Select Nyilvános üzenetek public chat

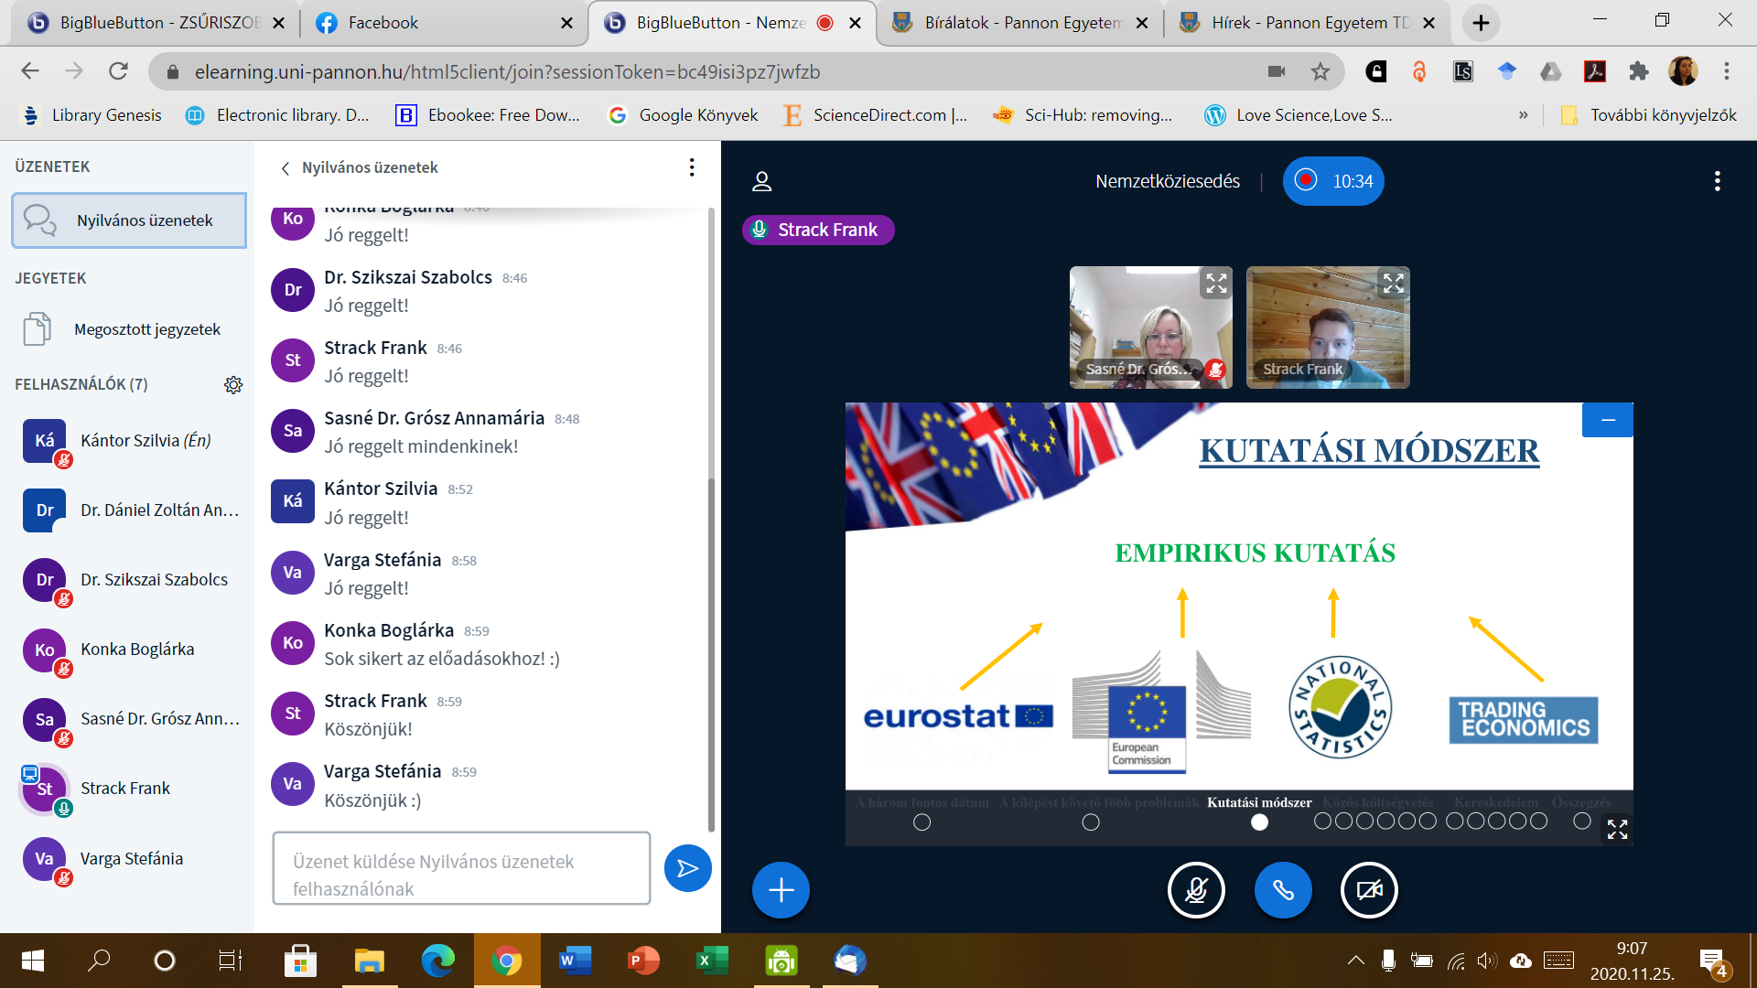[129, 220]
